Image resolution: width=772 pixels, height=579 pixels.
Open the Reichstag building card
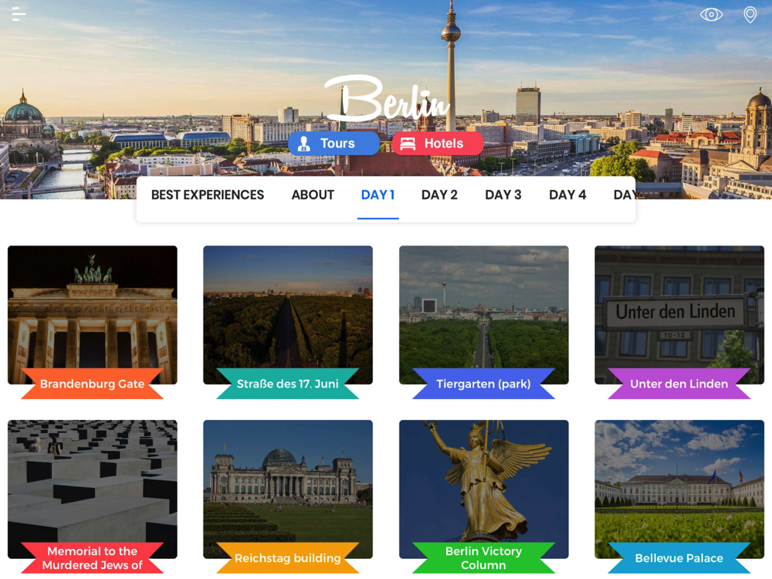pyautogui.click(x=287, y=496)
